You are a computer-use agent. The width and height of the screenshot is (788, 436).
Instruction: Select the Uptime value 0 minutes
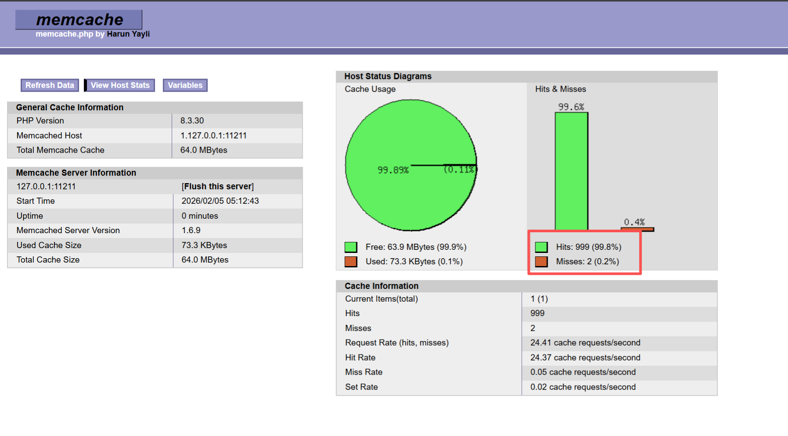point(200,216)
